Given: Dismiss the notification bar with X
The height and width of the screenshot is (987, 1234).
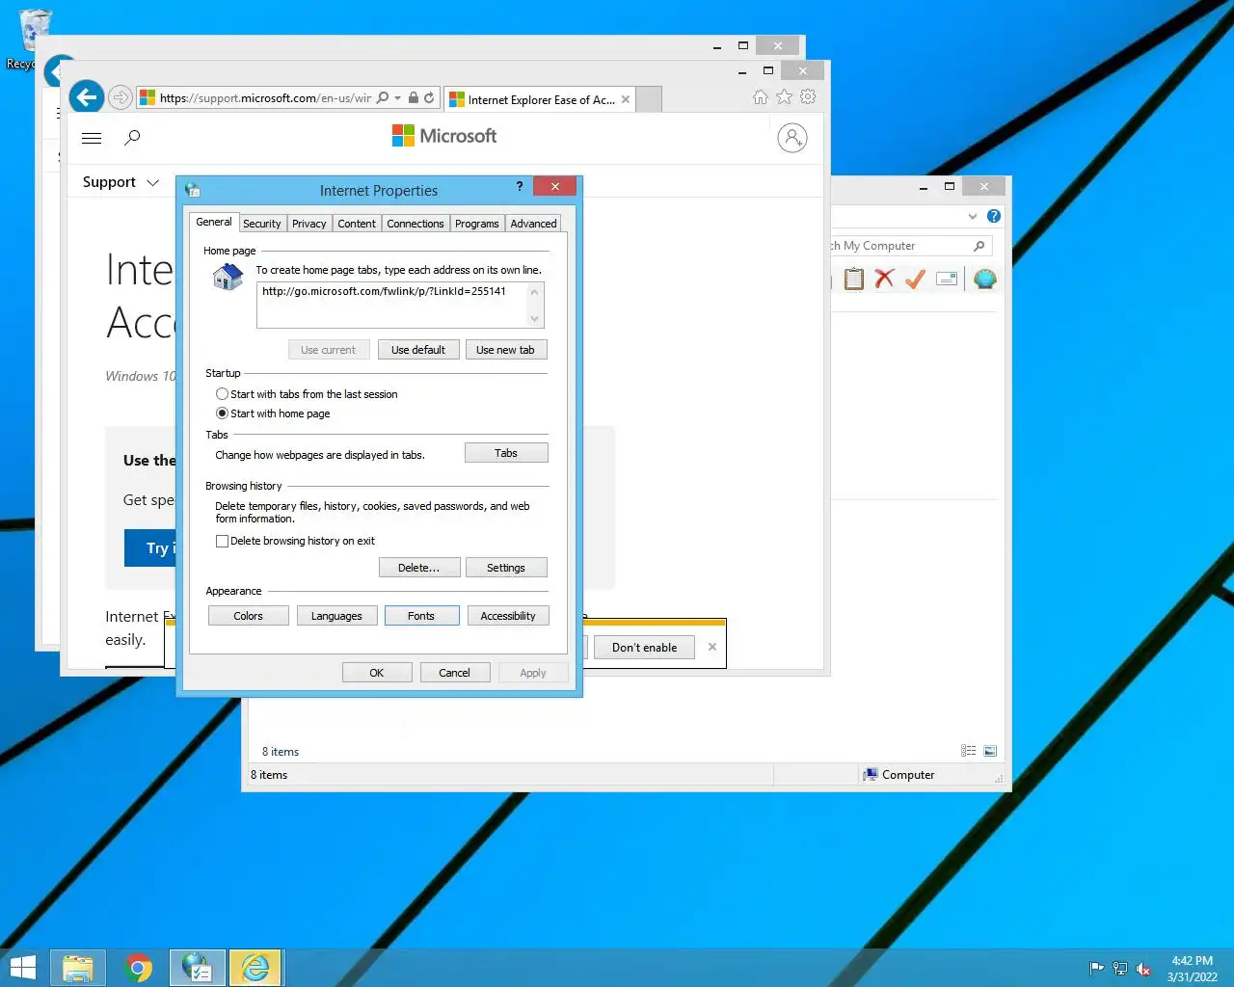Looking at the screenshot, I should tap(712, 647).
